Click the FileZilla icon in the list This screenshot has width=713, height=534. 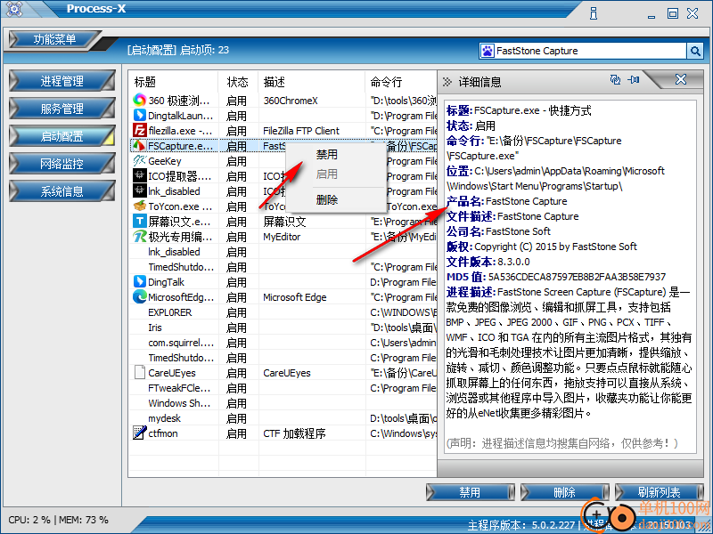tap(140, 130)
